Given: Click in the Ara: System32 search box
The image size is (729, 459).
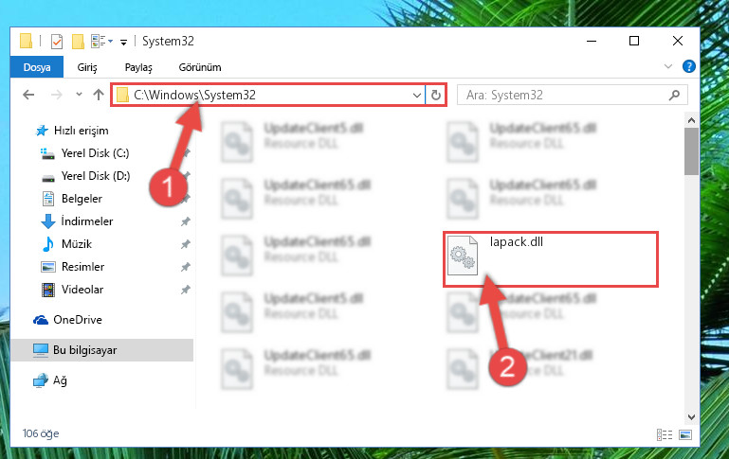Looking at the screenshot, I should pos(563,96).
